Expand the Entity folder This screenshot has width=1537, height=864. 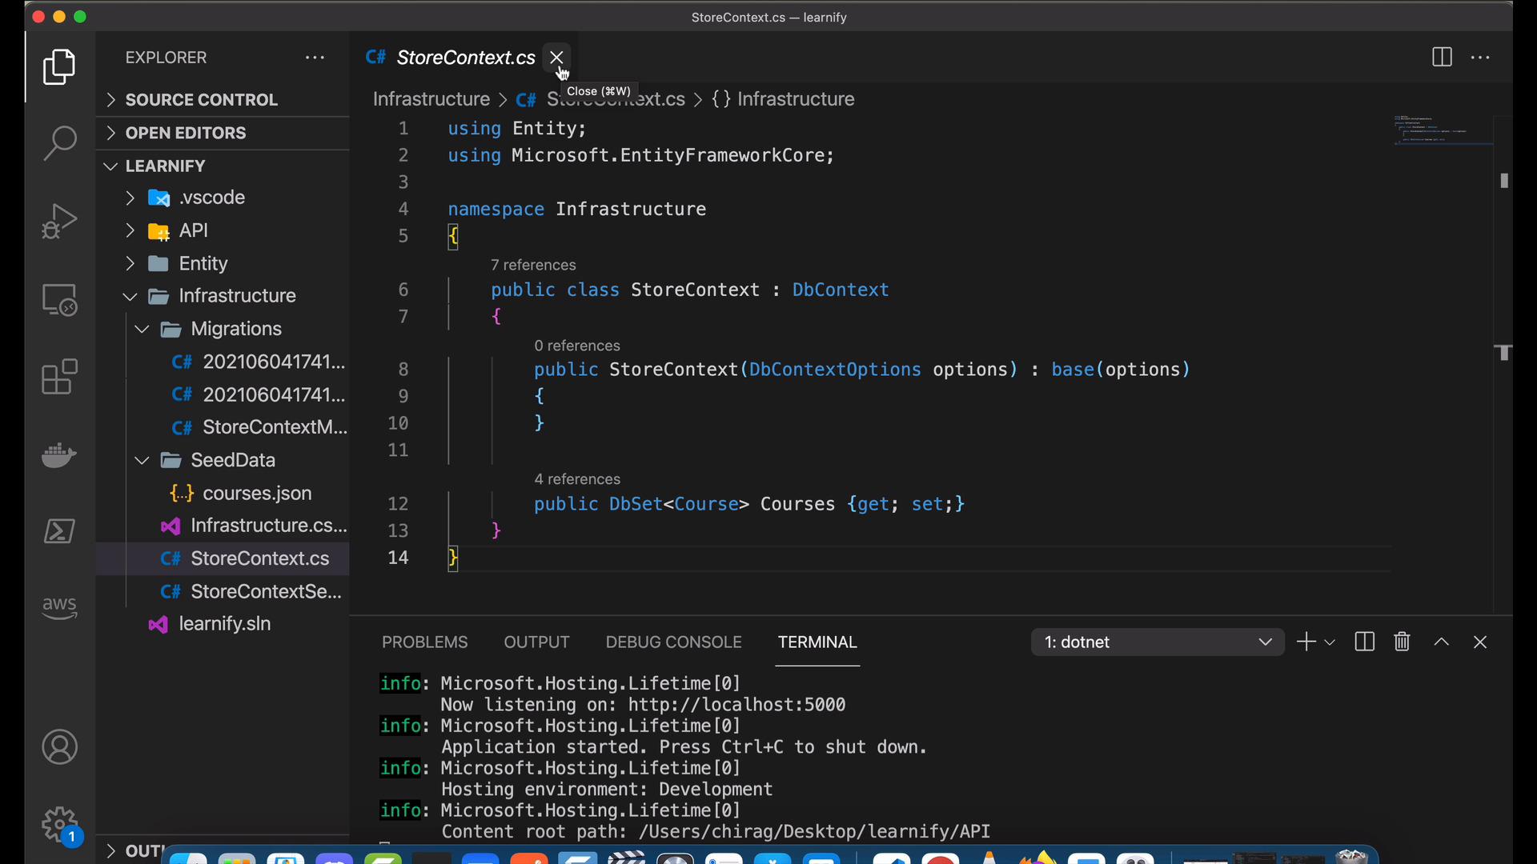(223, 263)
